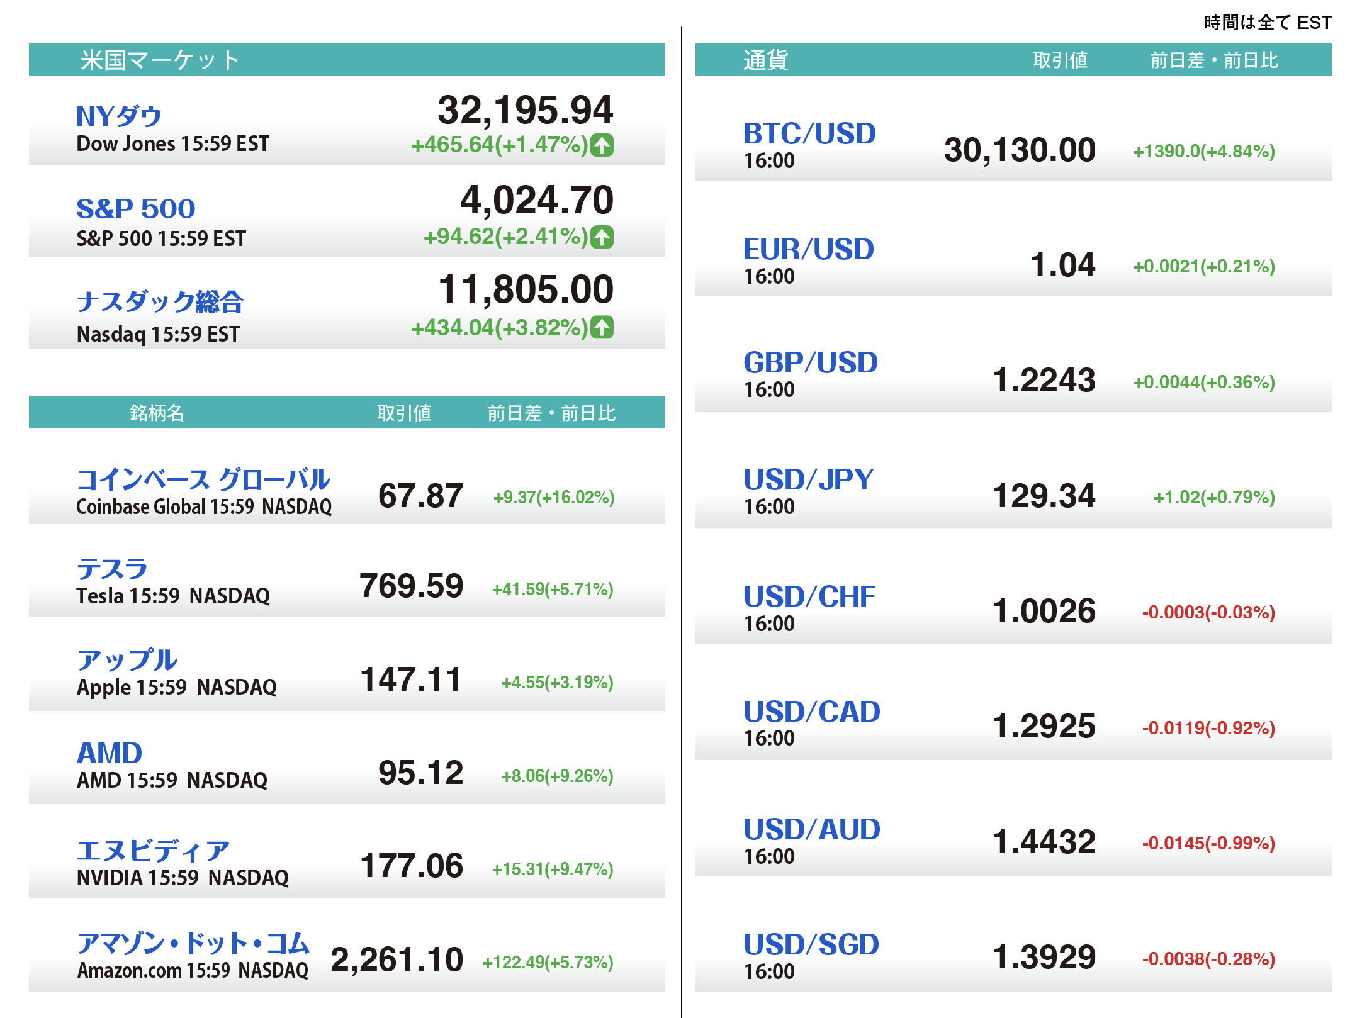
Task: Open the USD/JPY currency pair
Action: point(809,479)
